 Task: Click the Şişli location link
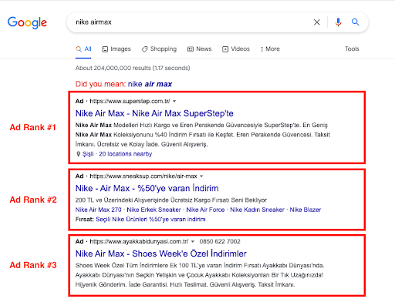[88, 154]
